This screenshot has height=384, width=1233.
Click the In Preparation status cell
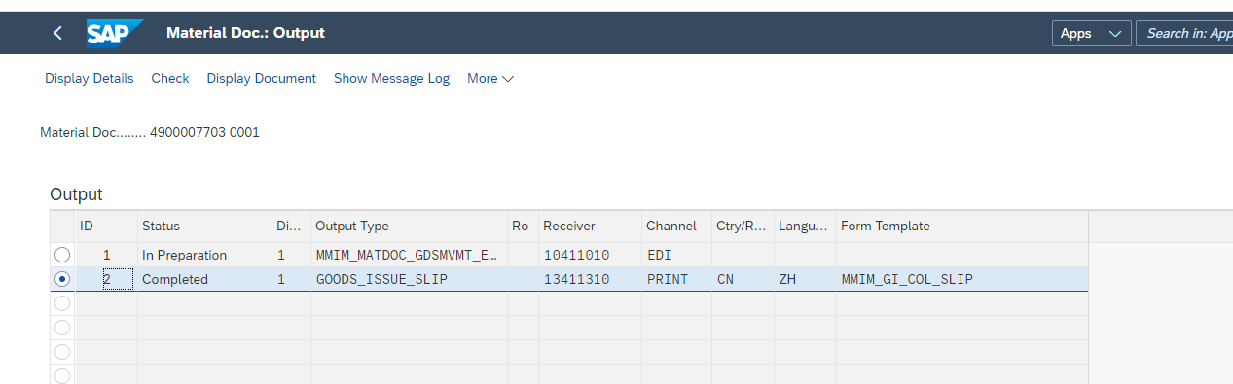[x=204, y=255]
